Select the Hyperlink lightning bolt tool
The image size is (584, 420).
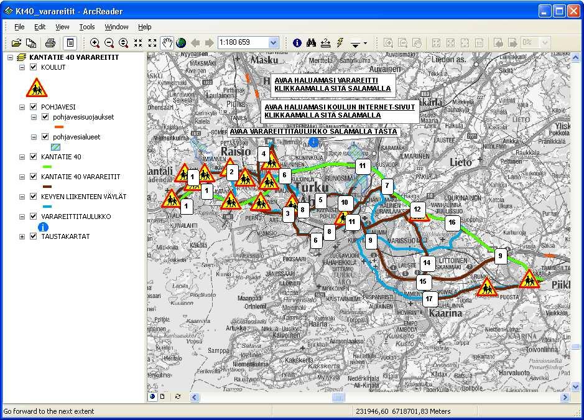pos(340,43)
